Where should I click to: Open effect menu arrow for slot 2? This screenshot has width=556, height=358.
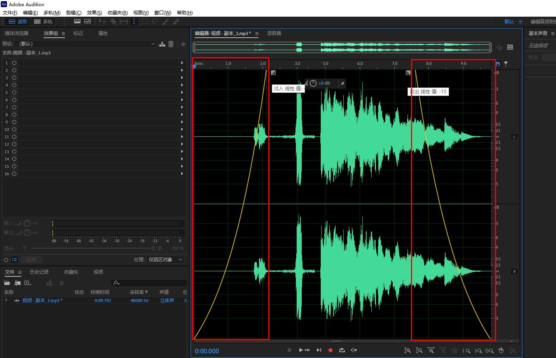(x=182, y=70)
